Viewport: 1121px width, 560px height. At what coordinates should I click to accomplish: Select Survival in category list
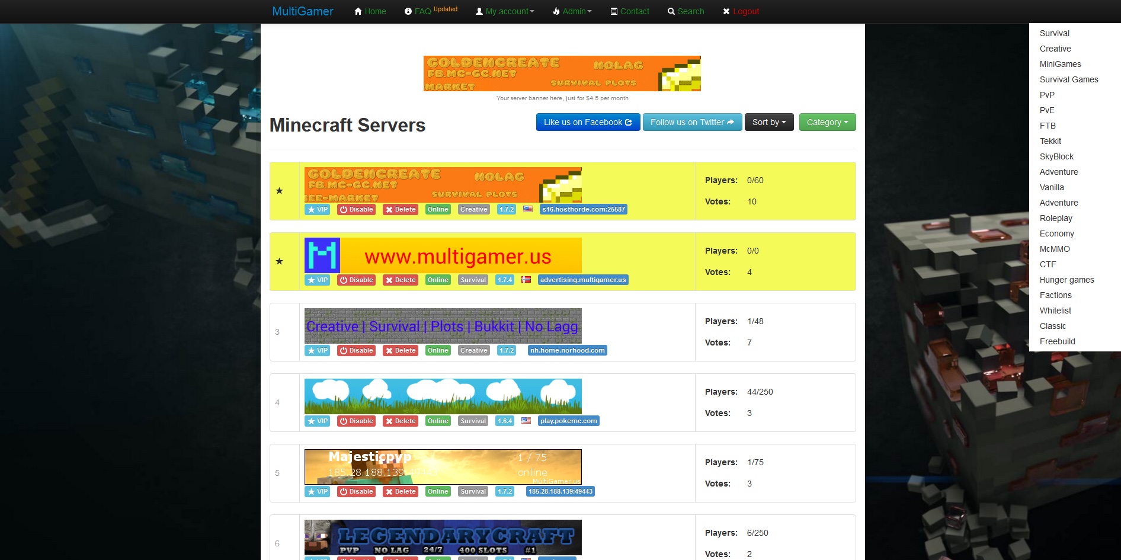(x=1055, y=33)
